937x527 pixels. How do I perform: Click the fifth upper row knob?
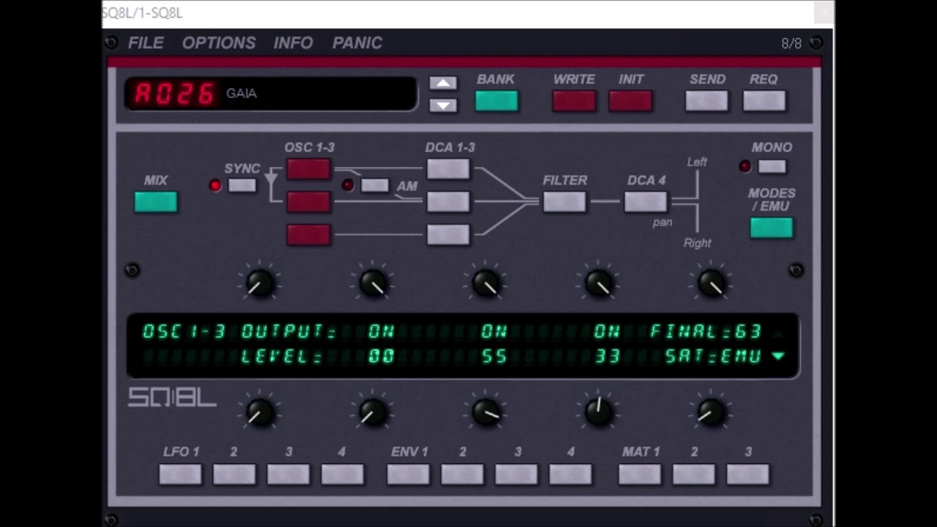[x=712, y=284]
